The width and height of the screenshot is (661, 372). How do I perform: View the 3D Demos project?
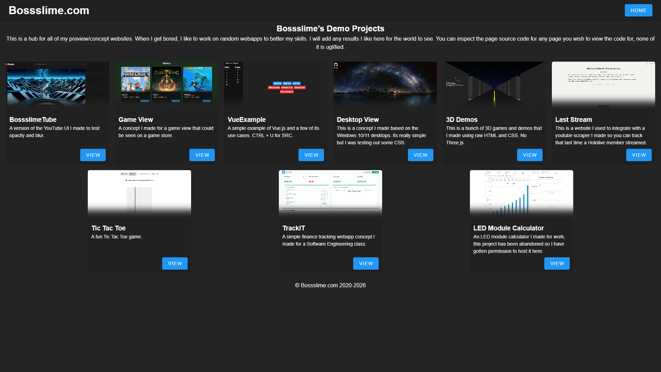coord(529,155)
